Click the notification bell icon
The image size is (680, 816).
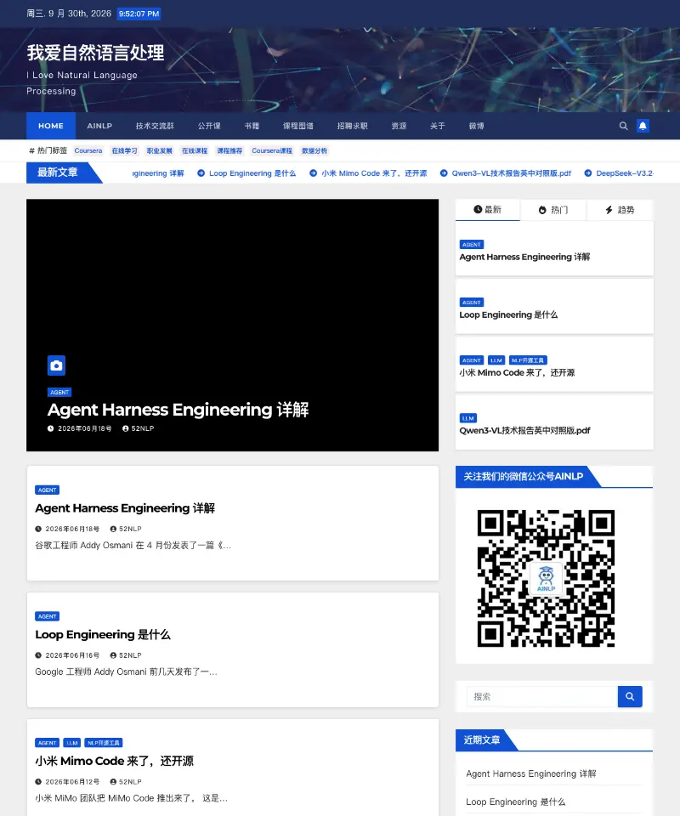click(x=643, y=126)
